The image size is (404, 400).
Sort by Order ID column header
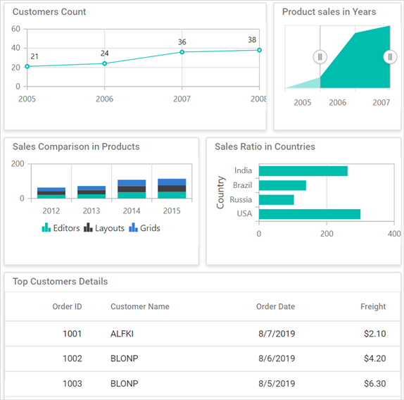click(x=67, y=306)
